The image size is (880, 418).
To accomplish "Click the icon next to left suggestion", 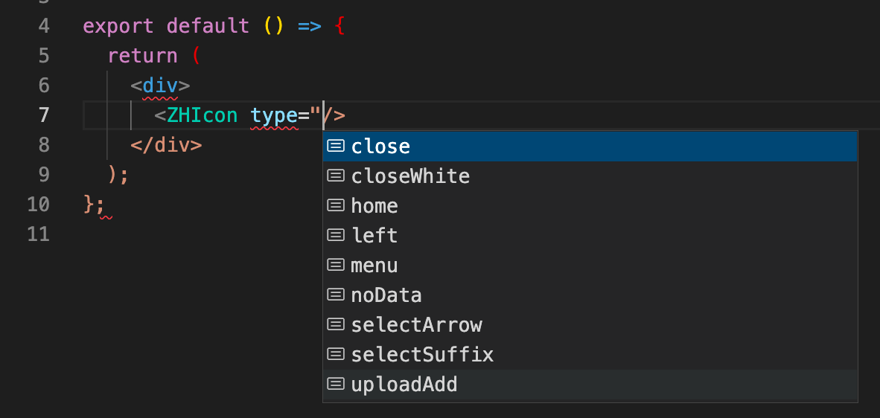I will (337, 235).
